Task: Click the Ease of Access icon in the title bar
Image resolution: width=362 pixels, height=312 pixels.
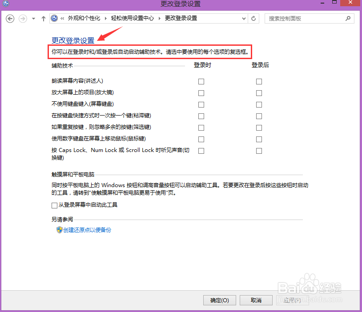Action: (x=6, y=4)
